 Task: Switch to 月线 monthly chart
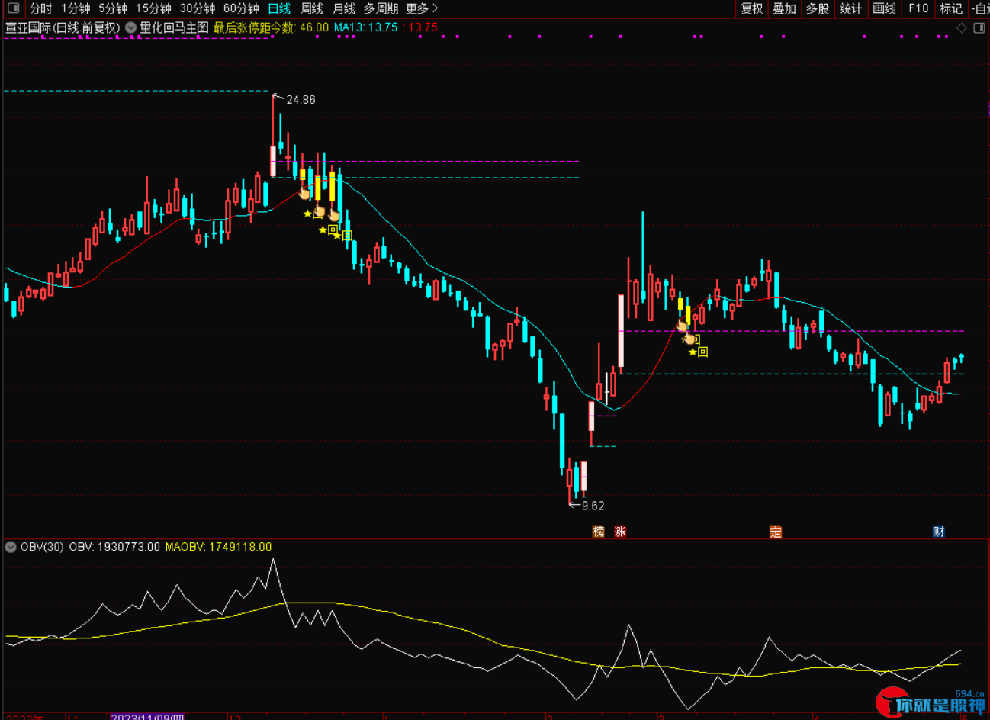click(x=344, y=8)
